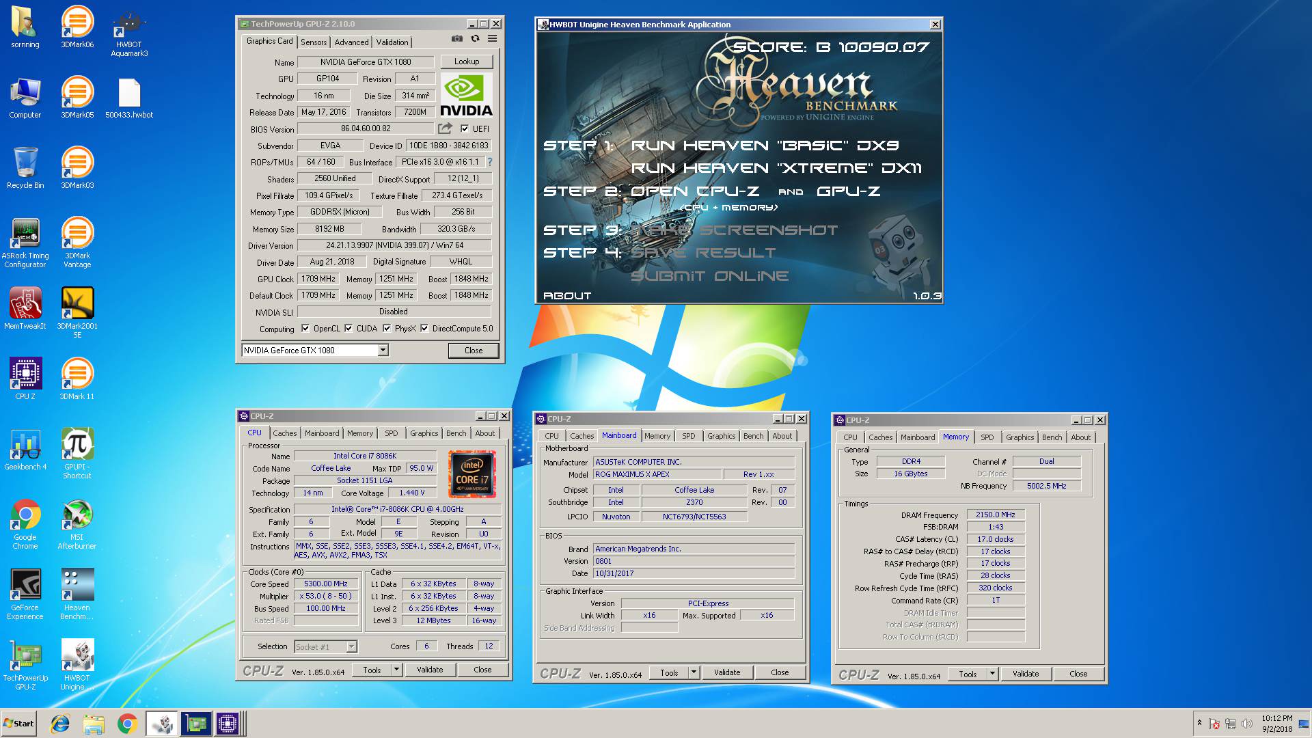Click Close in CPU-Z Memory window
Image resolution: width=1312 pixels, height=738 pixels.
[1078, 674]
